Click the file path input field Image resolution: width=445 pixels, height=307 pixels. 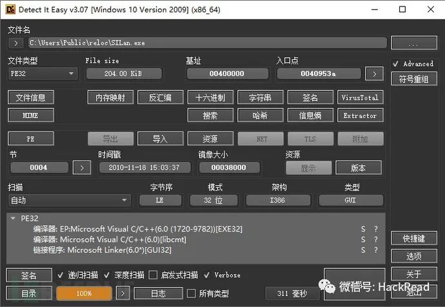[208, 43]
